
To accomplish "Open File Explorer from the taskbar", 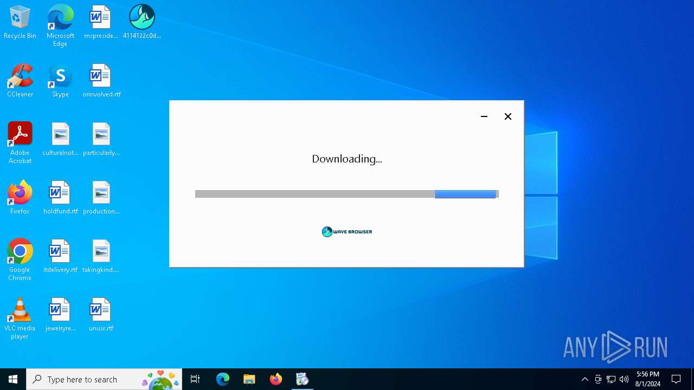I will point(249,379).
